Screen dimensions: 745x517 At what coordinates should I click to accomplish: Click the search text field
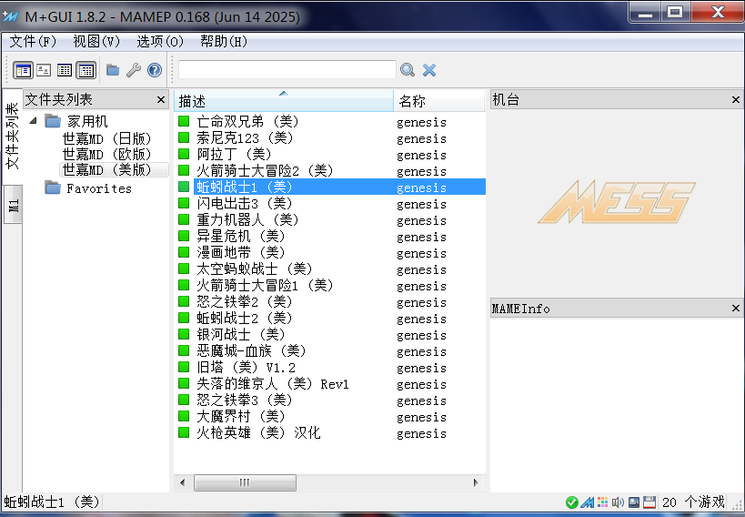287,70
